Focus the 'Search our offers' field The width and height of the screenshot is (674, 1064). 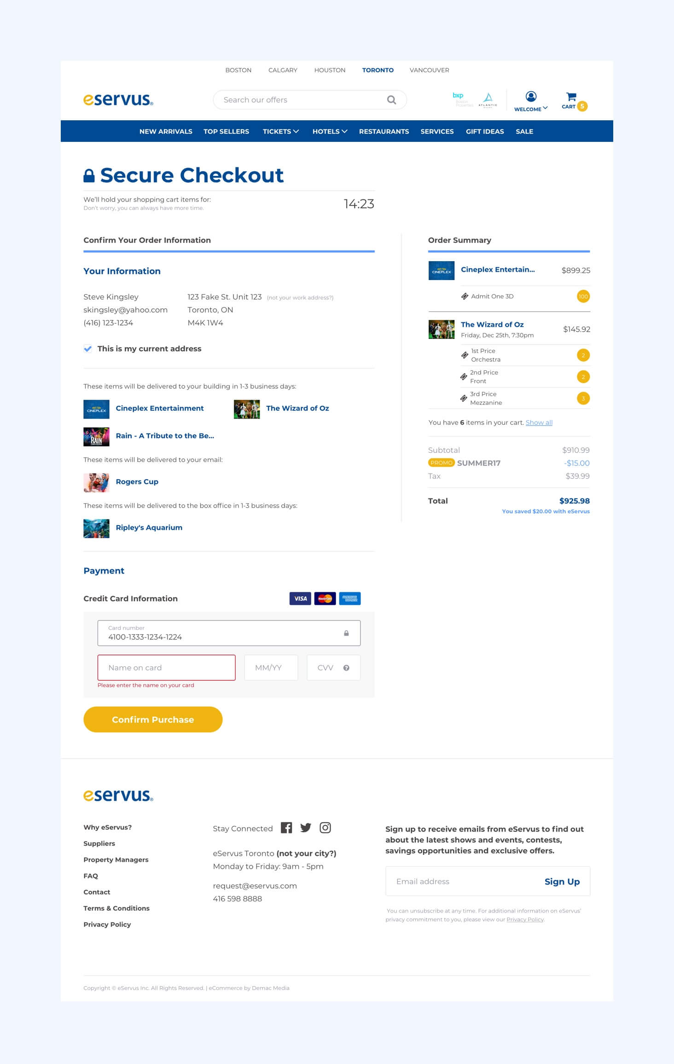[309, 100]
